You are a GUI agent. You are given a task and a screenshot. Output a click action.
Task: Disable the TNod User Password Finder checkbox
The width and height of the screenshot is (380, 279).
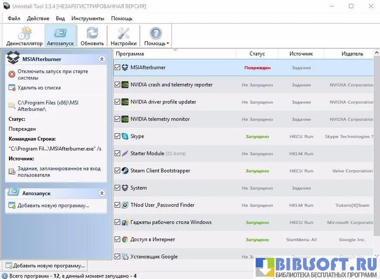(x=117, y=205)
